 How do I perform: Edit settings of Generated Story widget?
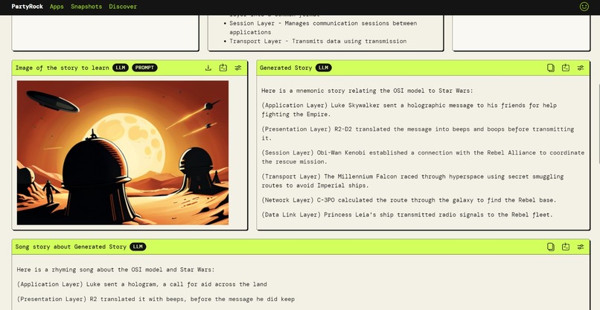click(x=581, y=68)
